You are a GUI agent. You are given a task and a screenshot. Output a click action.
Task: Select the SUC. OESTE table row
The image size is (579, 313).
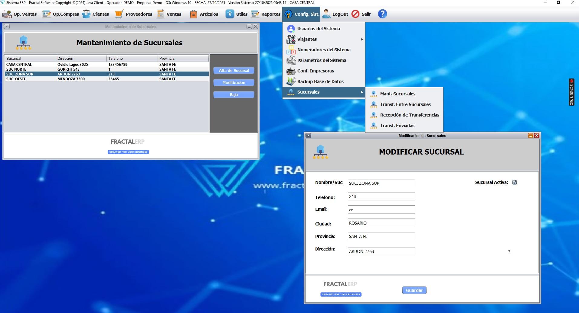coord(106,79)
